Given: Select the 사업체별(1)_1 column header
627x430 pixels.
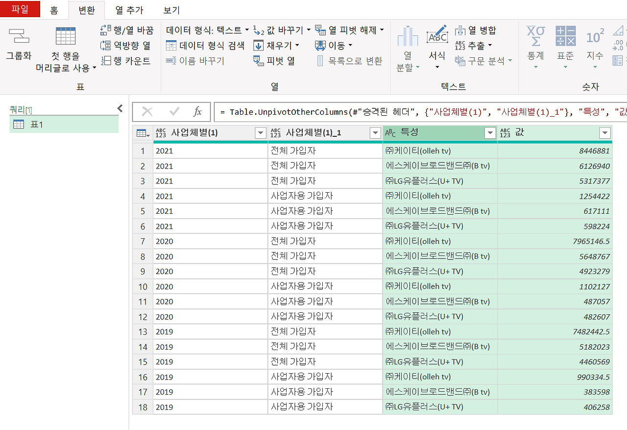Looking at the screenshot, I should pos(325,133).
